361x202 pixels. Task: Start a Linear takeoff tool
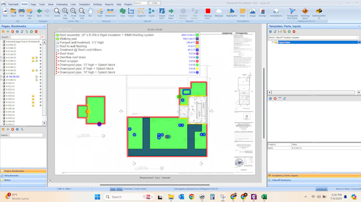click(x=131, y=13)
